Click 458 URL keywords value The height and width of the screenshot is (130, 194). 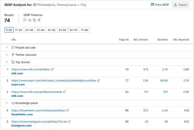click(186, 110)
